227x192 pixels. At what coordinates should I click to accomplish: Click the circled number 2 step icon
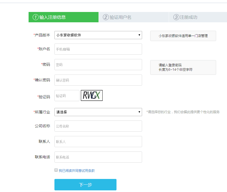[x=106, y=17]
